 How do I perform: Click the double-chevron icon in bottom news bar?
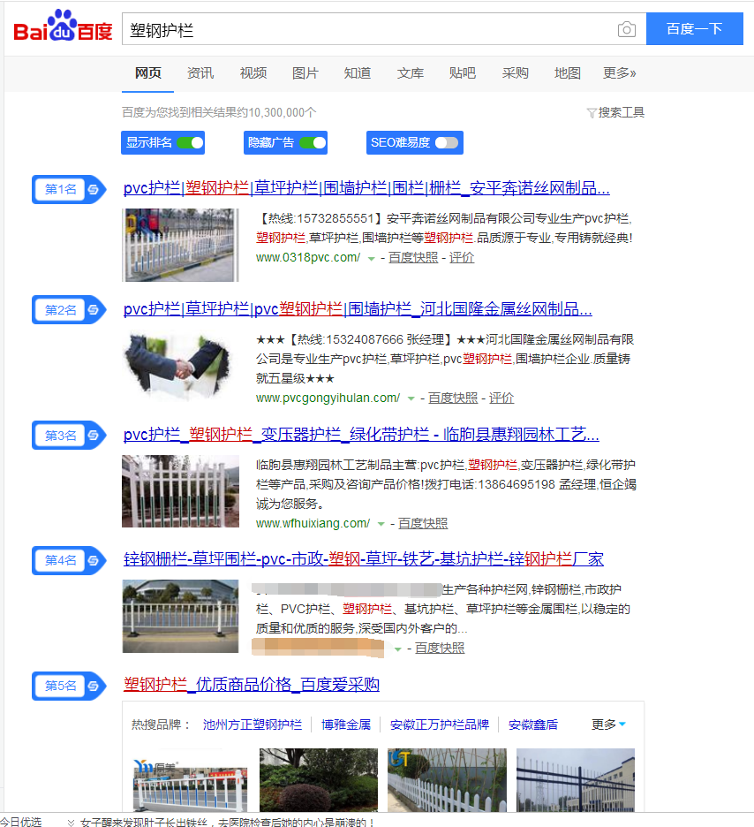click(x=72, y=822)
